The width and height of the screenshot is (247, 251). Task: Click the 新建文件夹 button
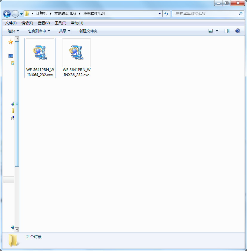pyautogui.click(x=88, y=31)
